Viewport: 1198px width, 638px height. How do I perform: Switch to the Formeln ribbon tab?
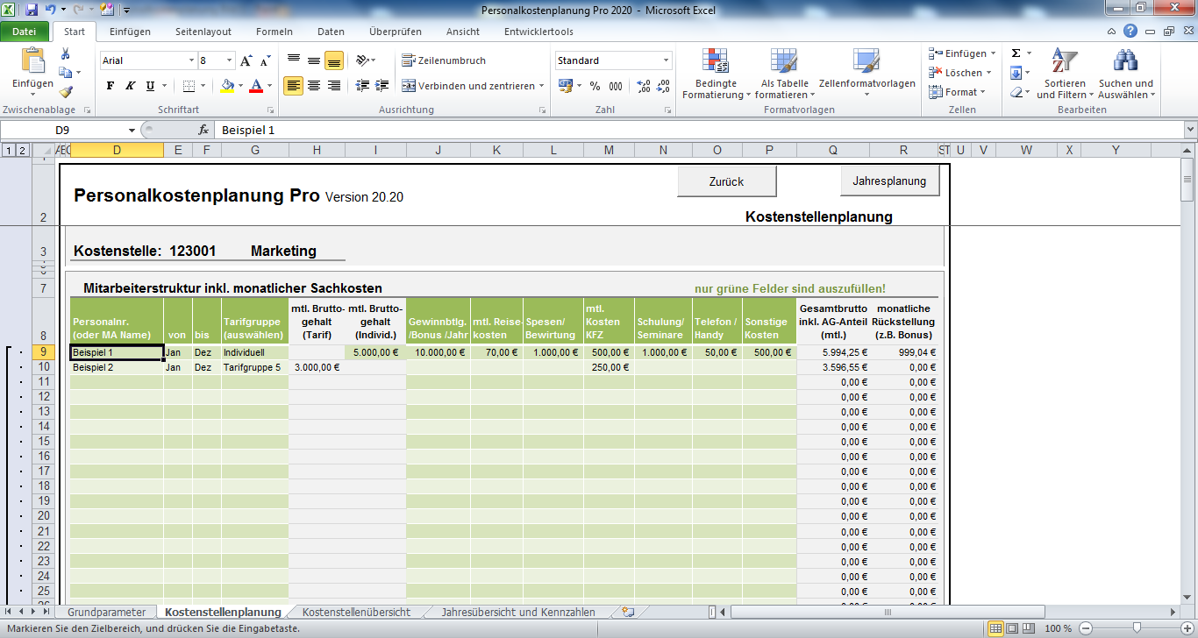[x=275, y=32]
